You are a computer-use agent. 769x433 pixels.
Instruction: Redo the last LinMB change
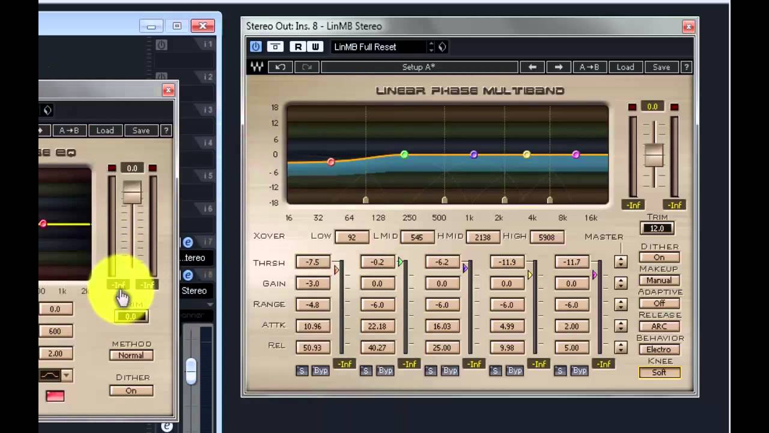pyautogui.click(x=307, y=67)
